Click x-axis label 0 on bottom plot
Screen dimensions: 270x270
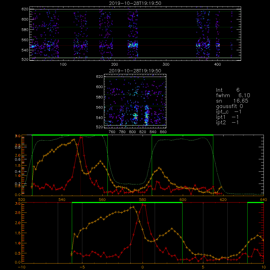click(143, 267)
